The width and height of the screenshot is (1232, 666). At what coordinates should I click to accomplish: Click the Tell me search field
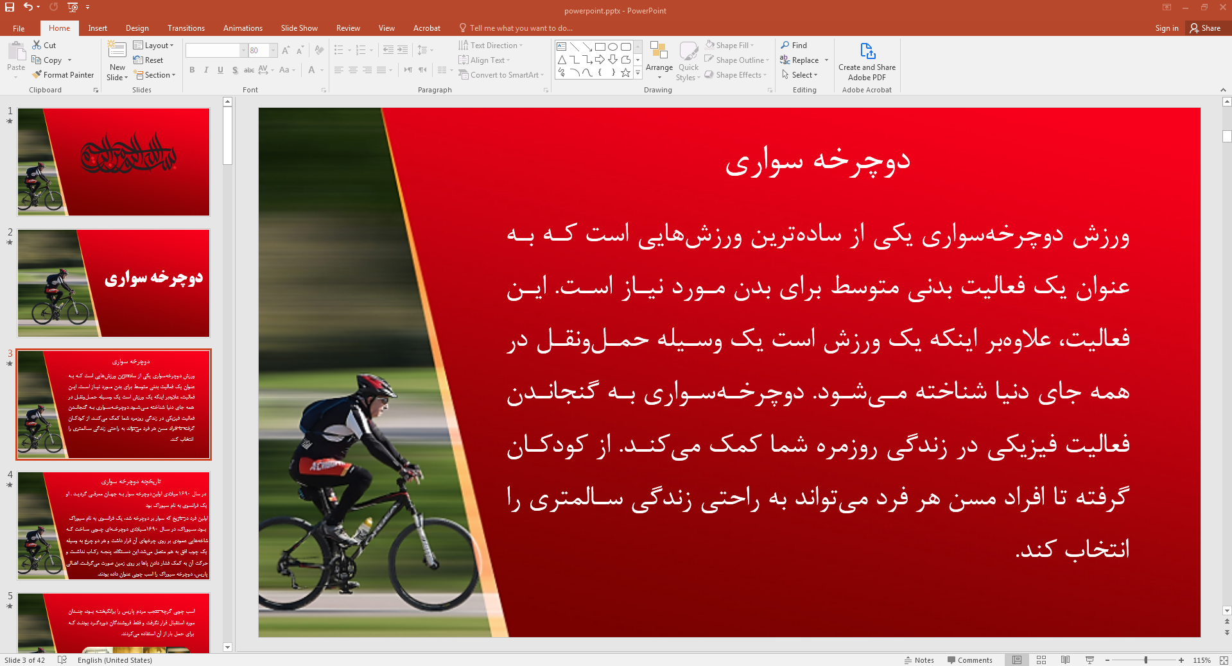tap(521, 28)
